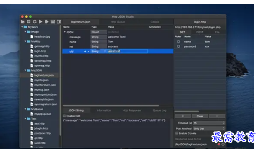Click the Timeout stepper arrows

pos(223,123)
